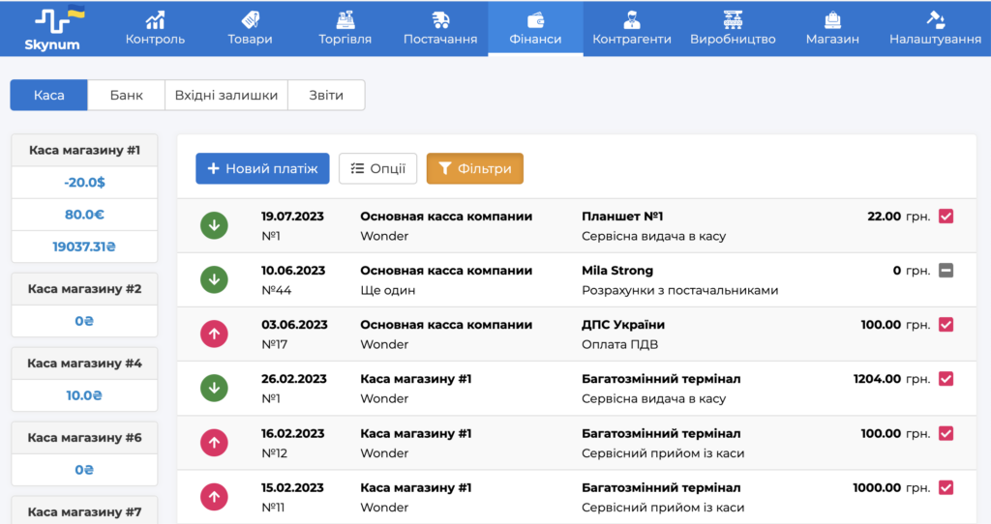The image size is (991, 524).
Task: Click the Skynum logo
Action: coord(55,28)
